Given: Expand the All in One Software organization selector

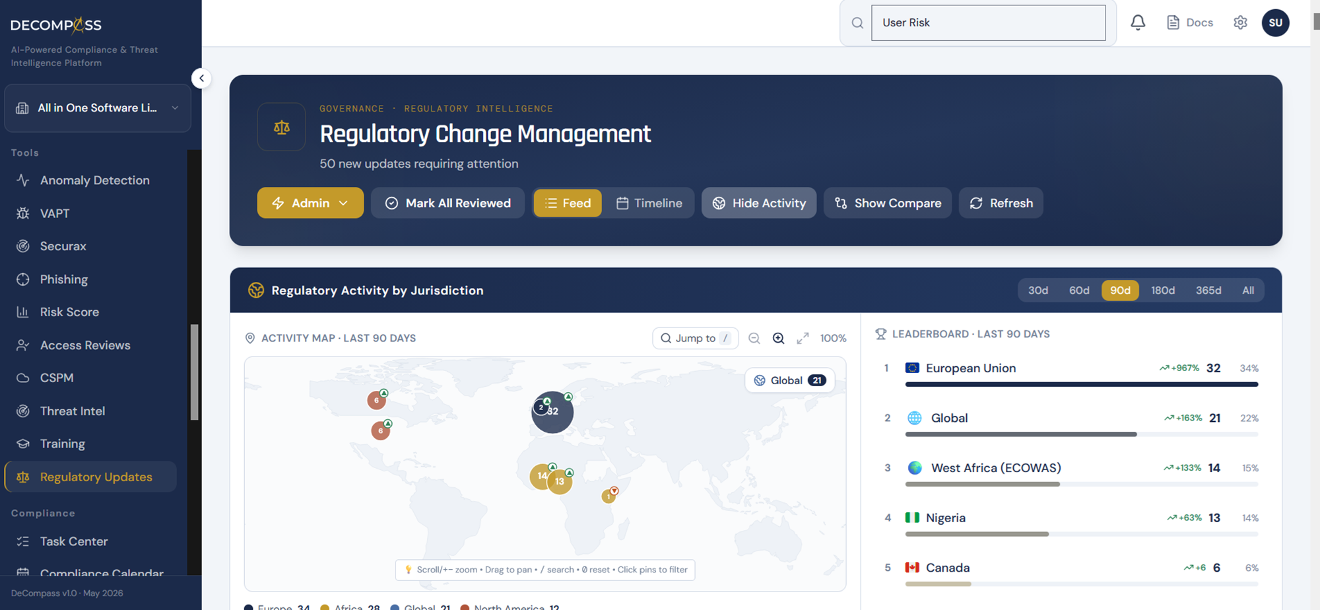Looking at the screenshot, I should click(x=98, y=108).
